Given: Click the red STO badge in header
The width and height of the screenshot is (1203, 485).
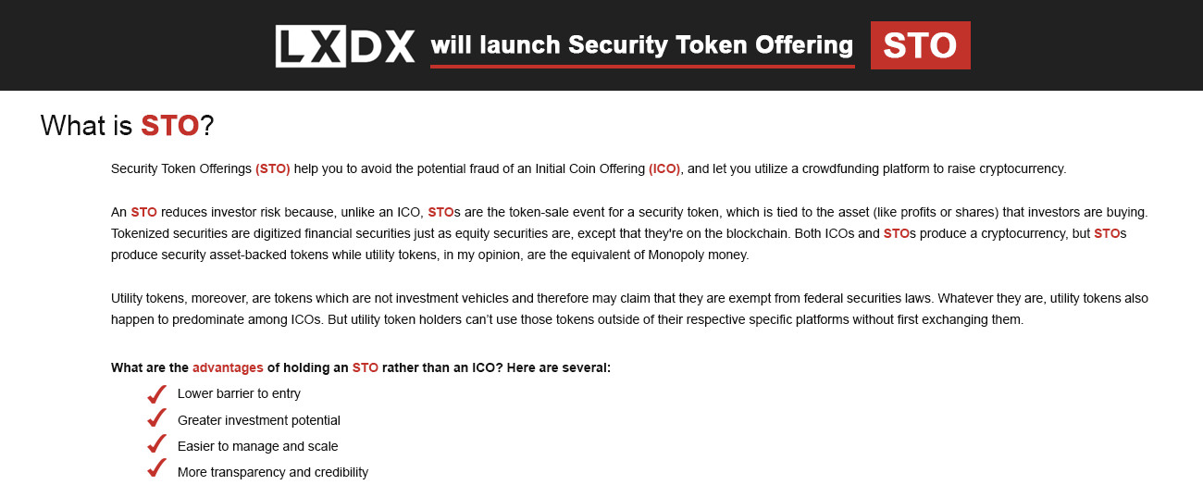Looking at the screenshot, I should pyautogui.click(x=920, y=45).
